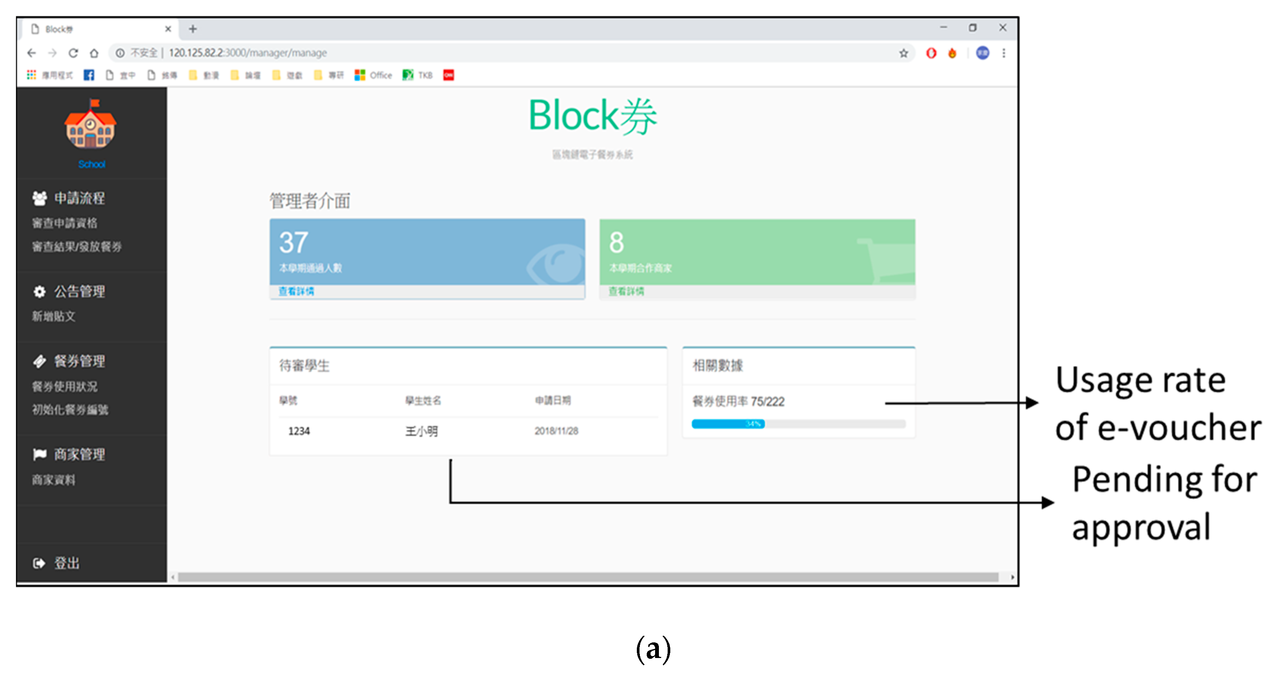Click the Facebook bookmark icon
Screen dimensions: 1279x685
pyautogui.click(x=89, y=75)
